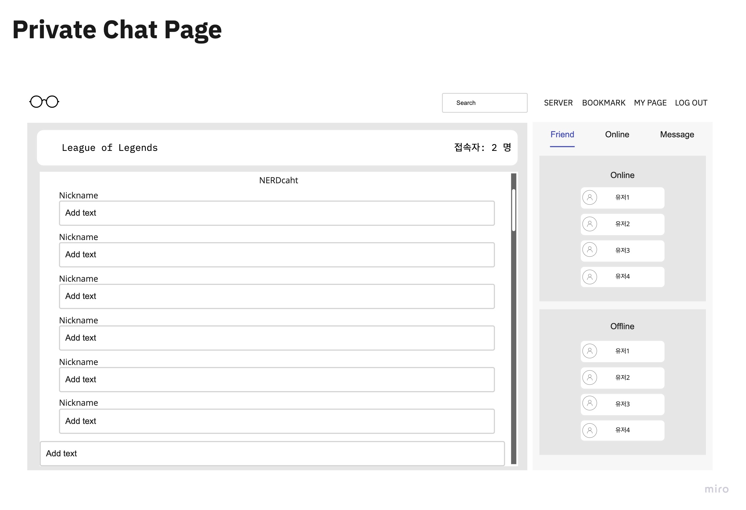The image size is (746, 510).
Task: Open MY PAGE
Action: [650, 102]
